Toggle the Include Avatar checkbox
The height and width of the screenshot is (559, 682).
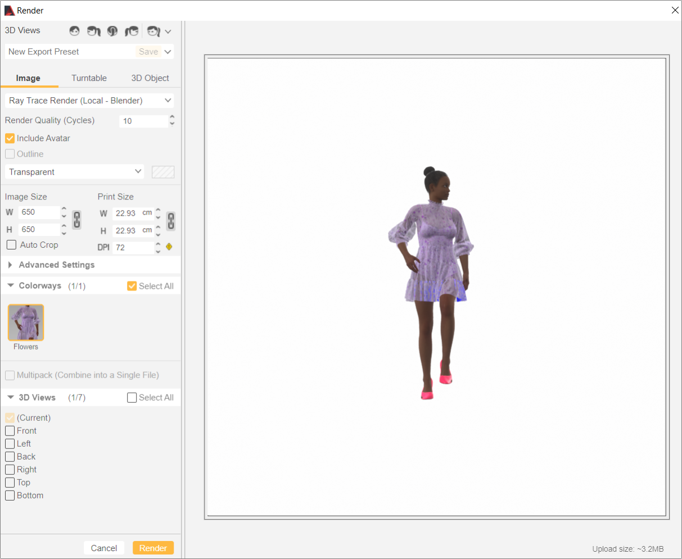pyautogui.click(x=10, y=138)
